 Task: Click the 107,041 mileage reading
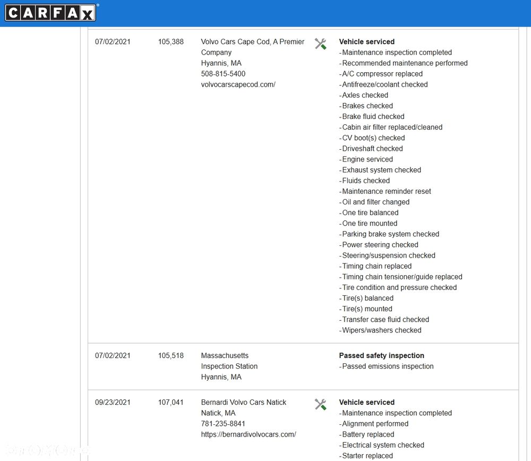(170, 403)
